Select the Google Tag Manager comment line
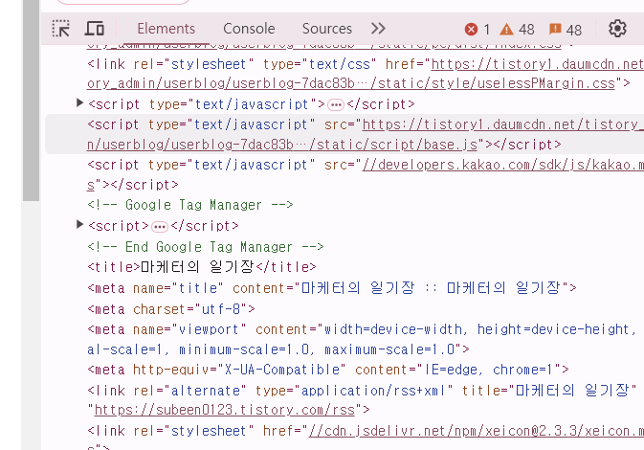This screenshot has height=450, width=644. 190,205
